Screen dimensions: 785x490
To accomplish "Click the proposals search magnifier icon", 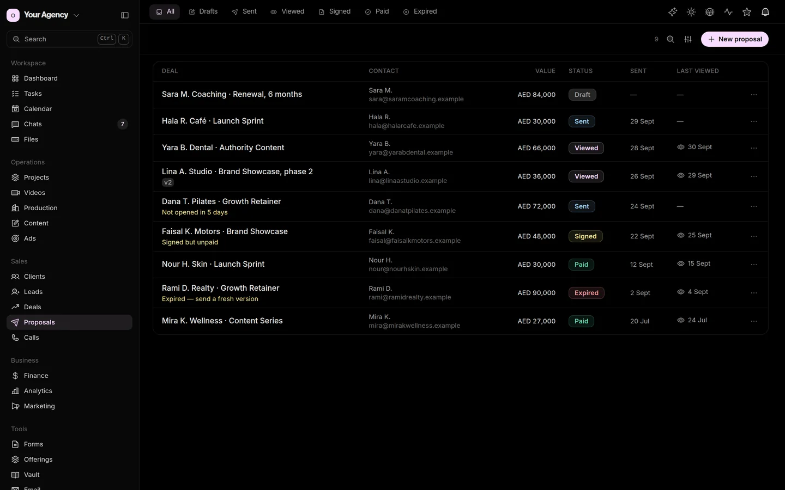I will tap(671, 39).
